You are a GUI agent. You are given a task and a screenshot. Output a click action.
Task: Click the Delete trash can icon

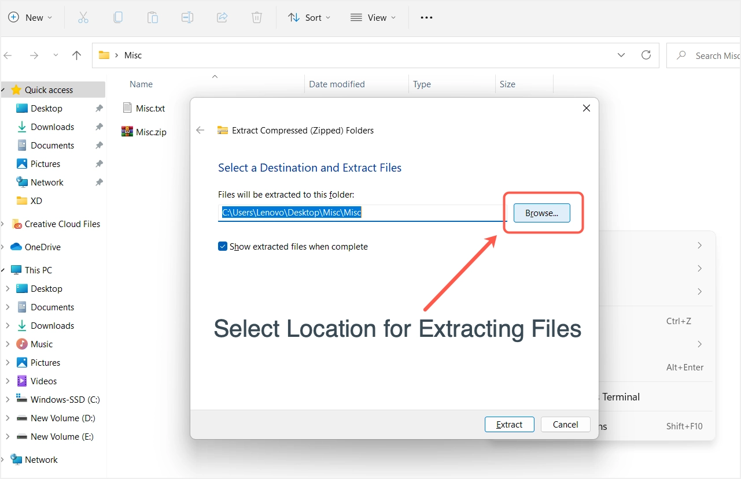tap(257, 17)
